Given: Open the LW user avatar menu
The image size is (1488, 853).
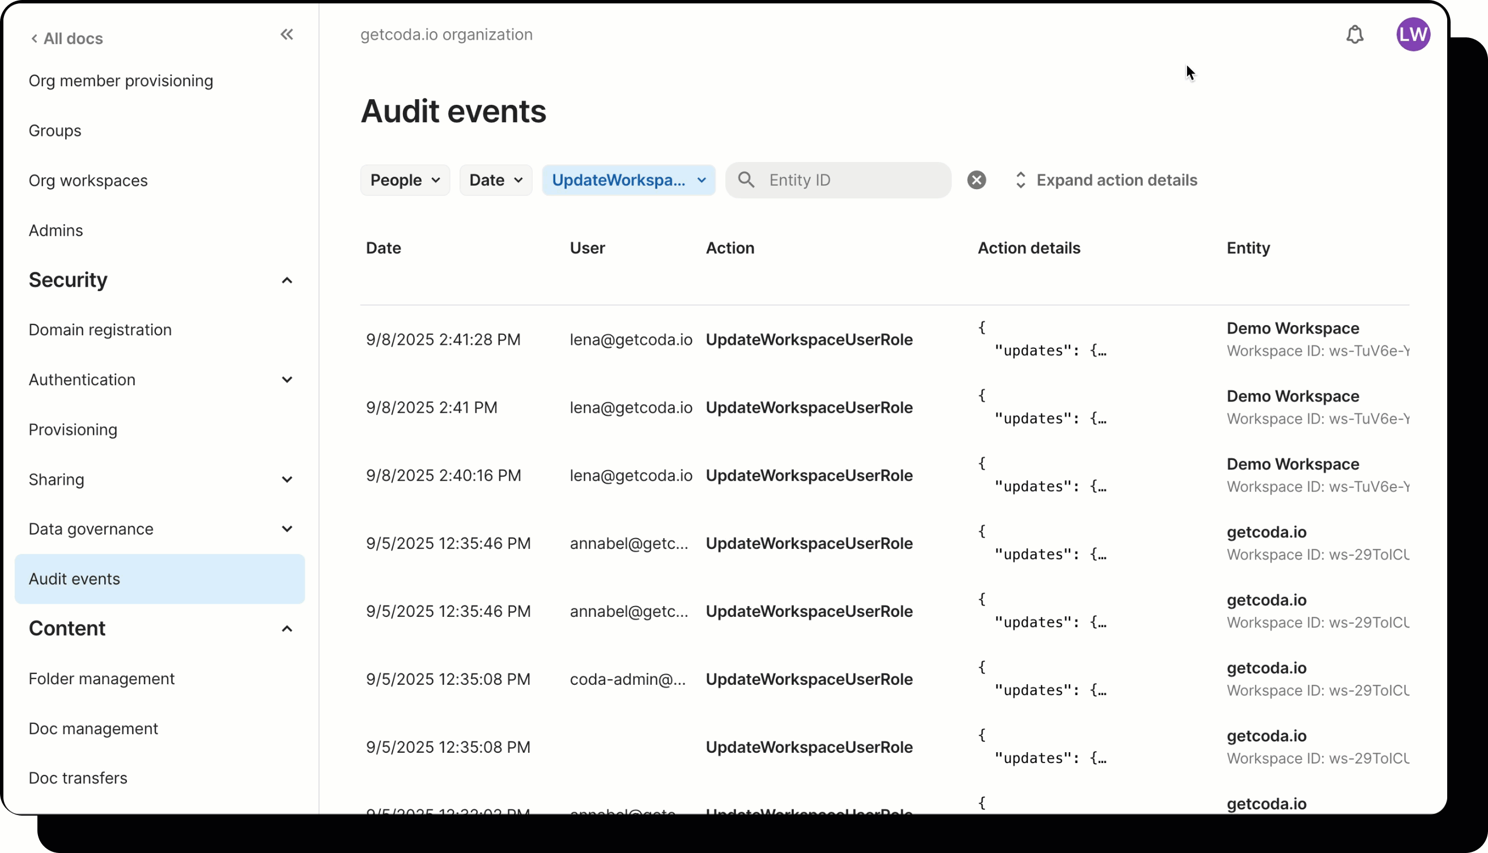Looking at the screenshot, I should [x=1413, y=35].
